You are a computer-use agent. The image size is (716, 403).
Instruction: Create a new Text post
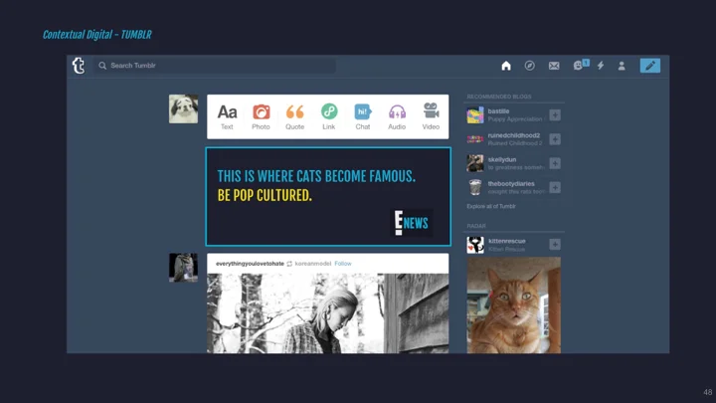click(227, 117)
